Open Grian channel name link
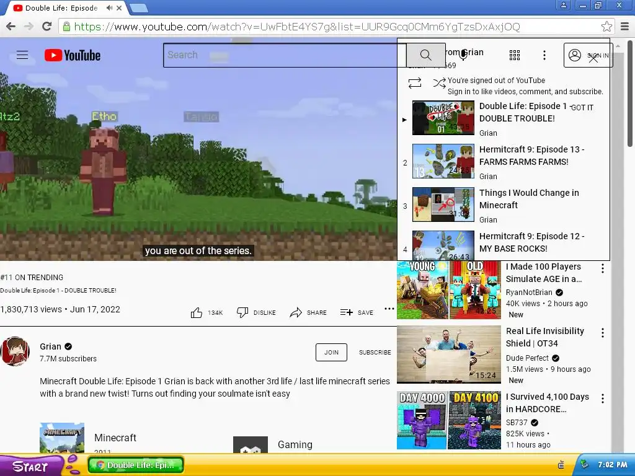 (50, 346)
